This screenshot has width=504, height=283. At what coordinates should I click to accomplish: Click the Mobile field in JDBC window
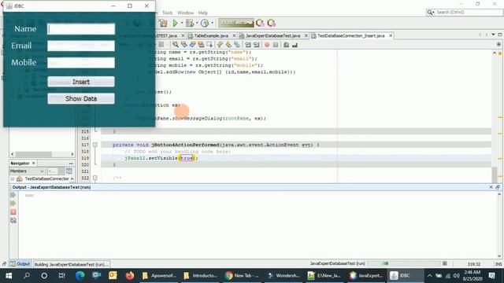pyautogui.click(x=81, y=63)
